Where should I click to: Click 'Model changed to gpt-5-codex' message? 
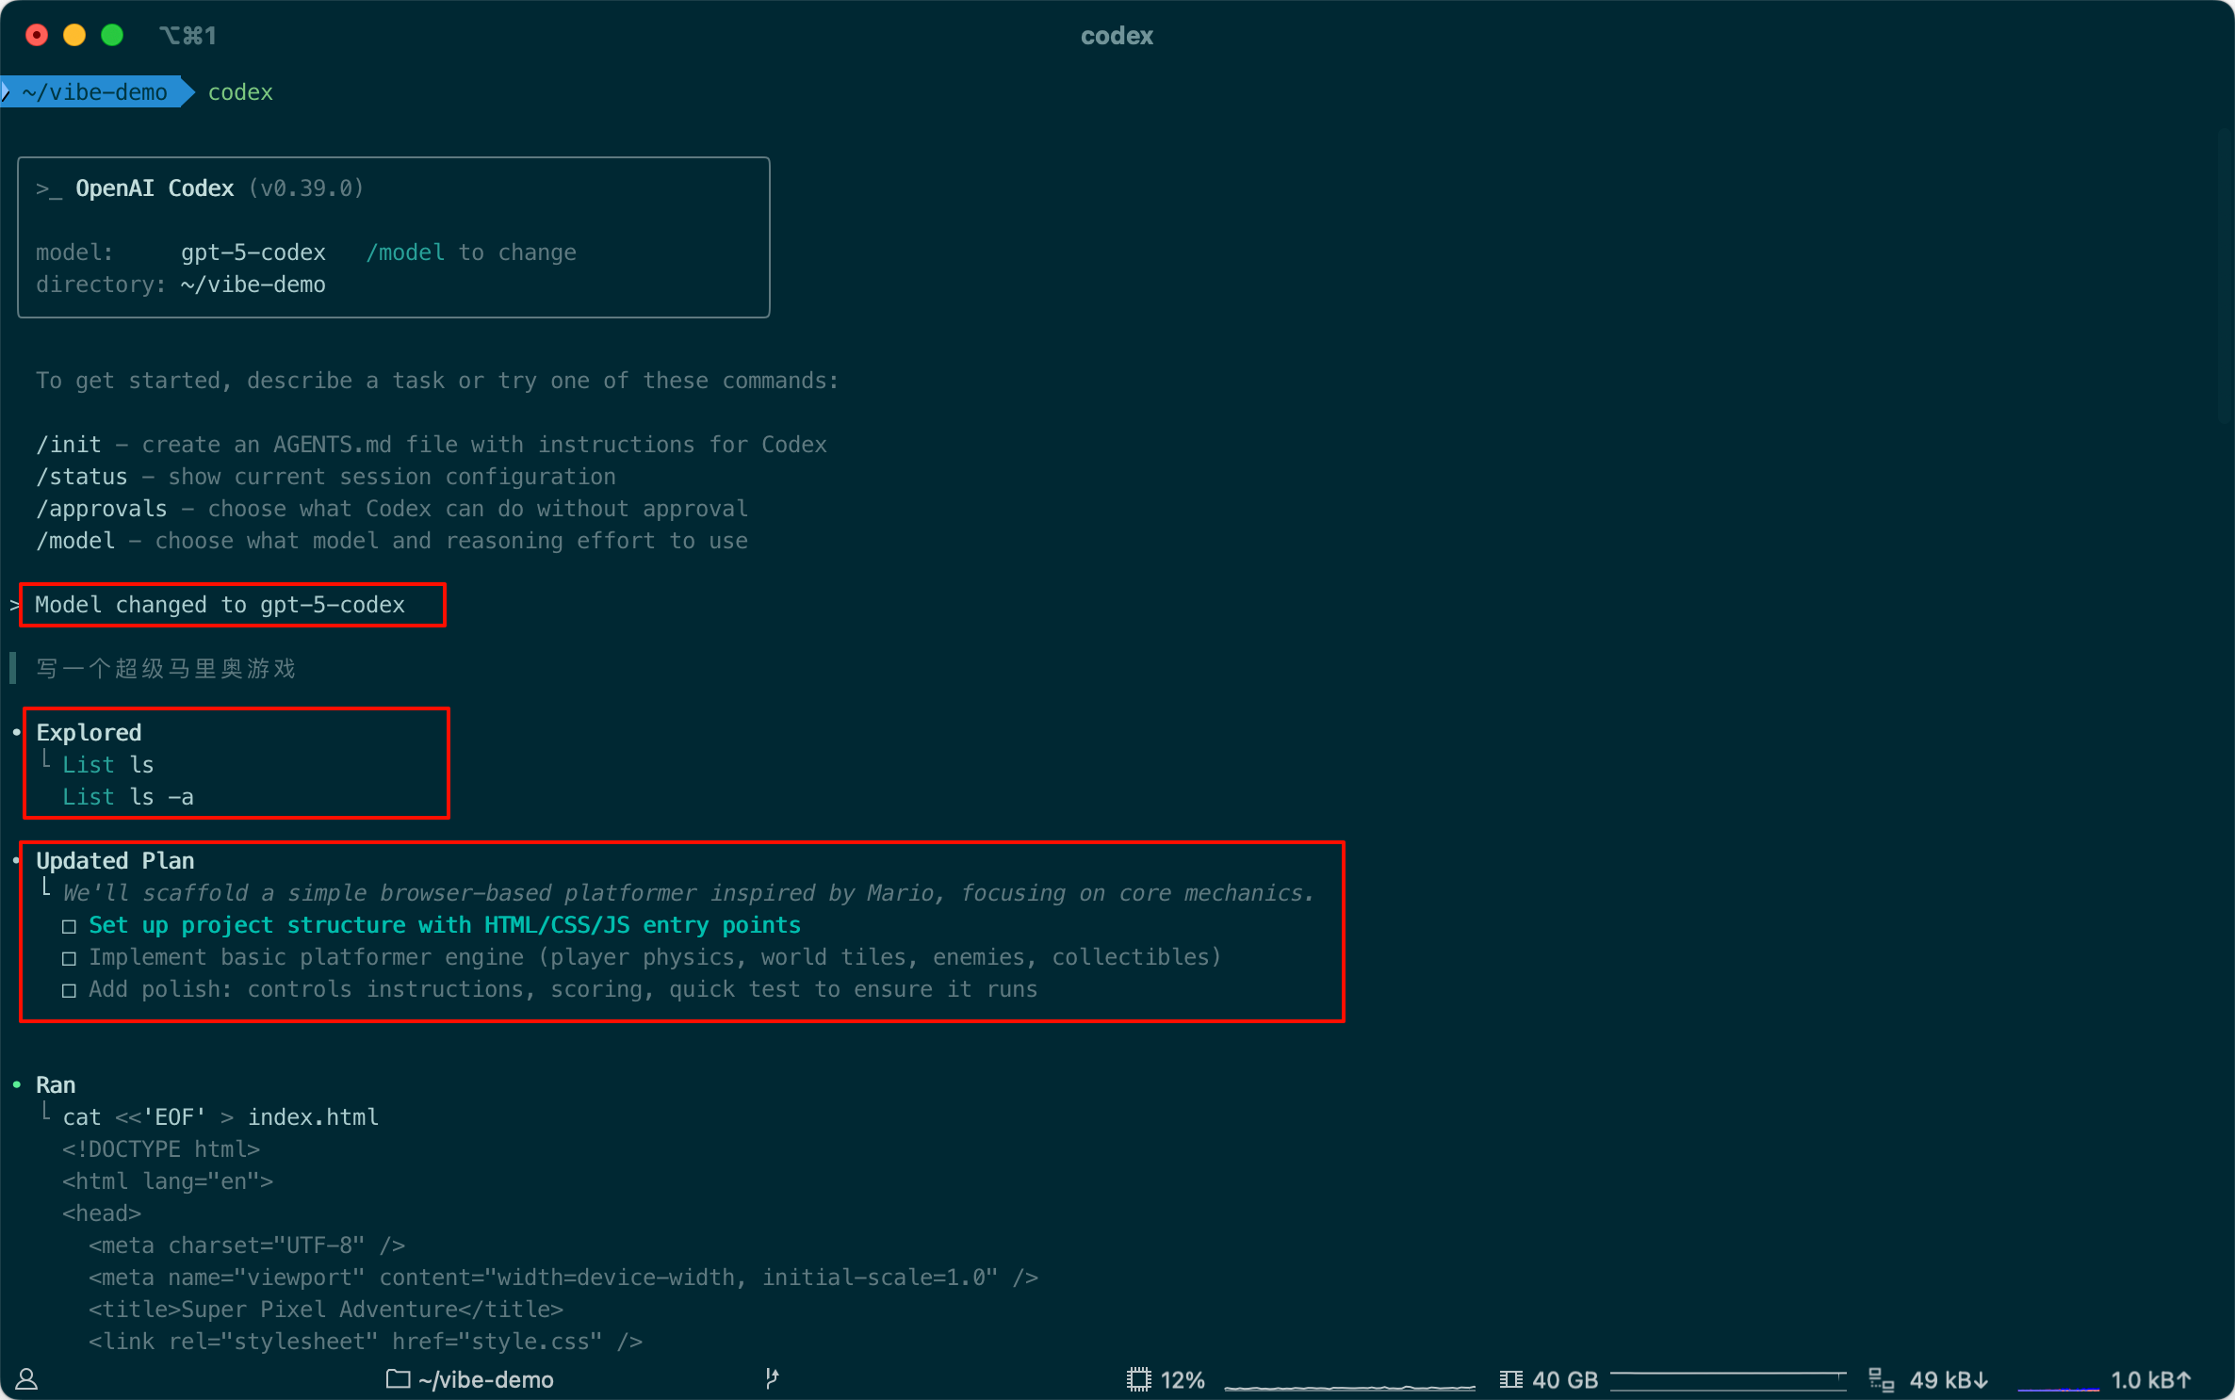(x=220, y=605)
